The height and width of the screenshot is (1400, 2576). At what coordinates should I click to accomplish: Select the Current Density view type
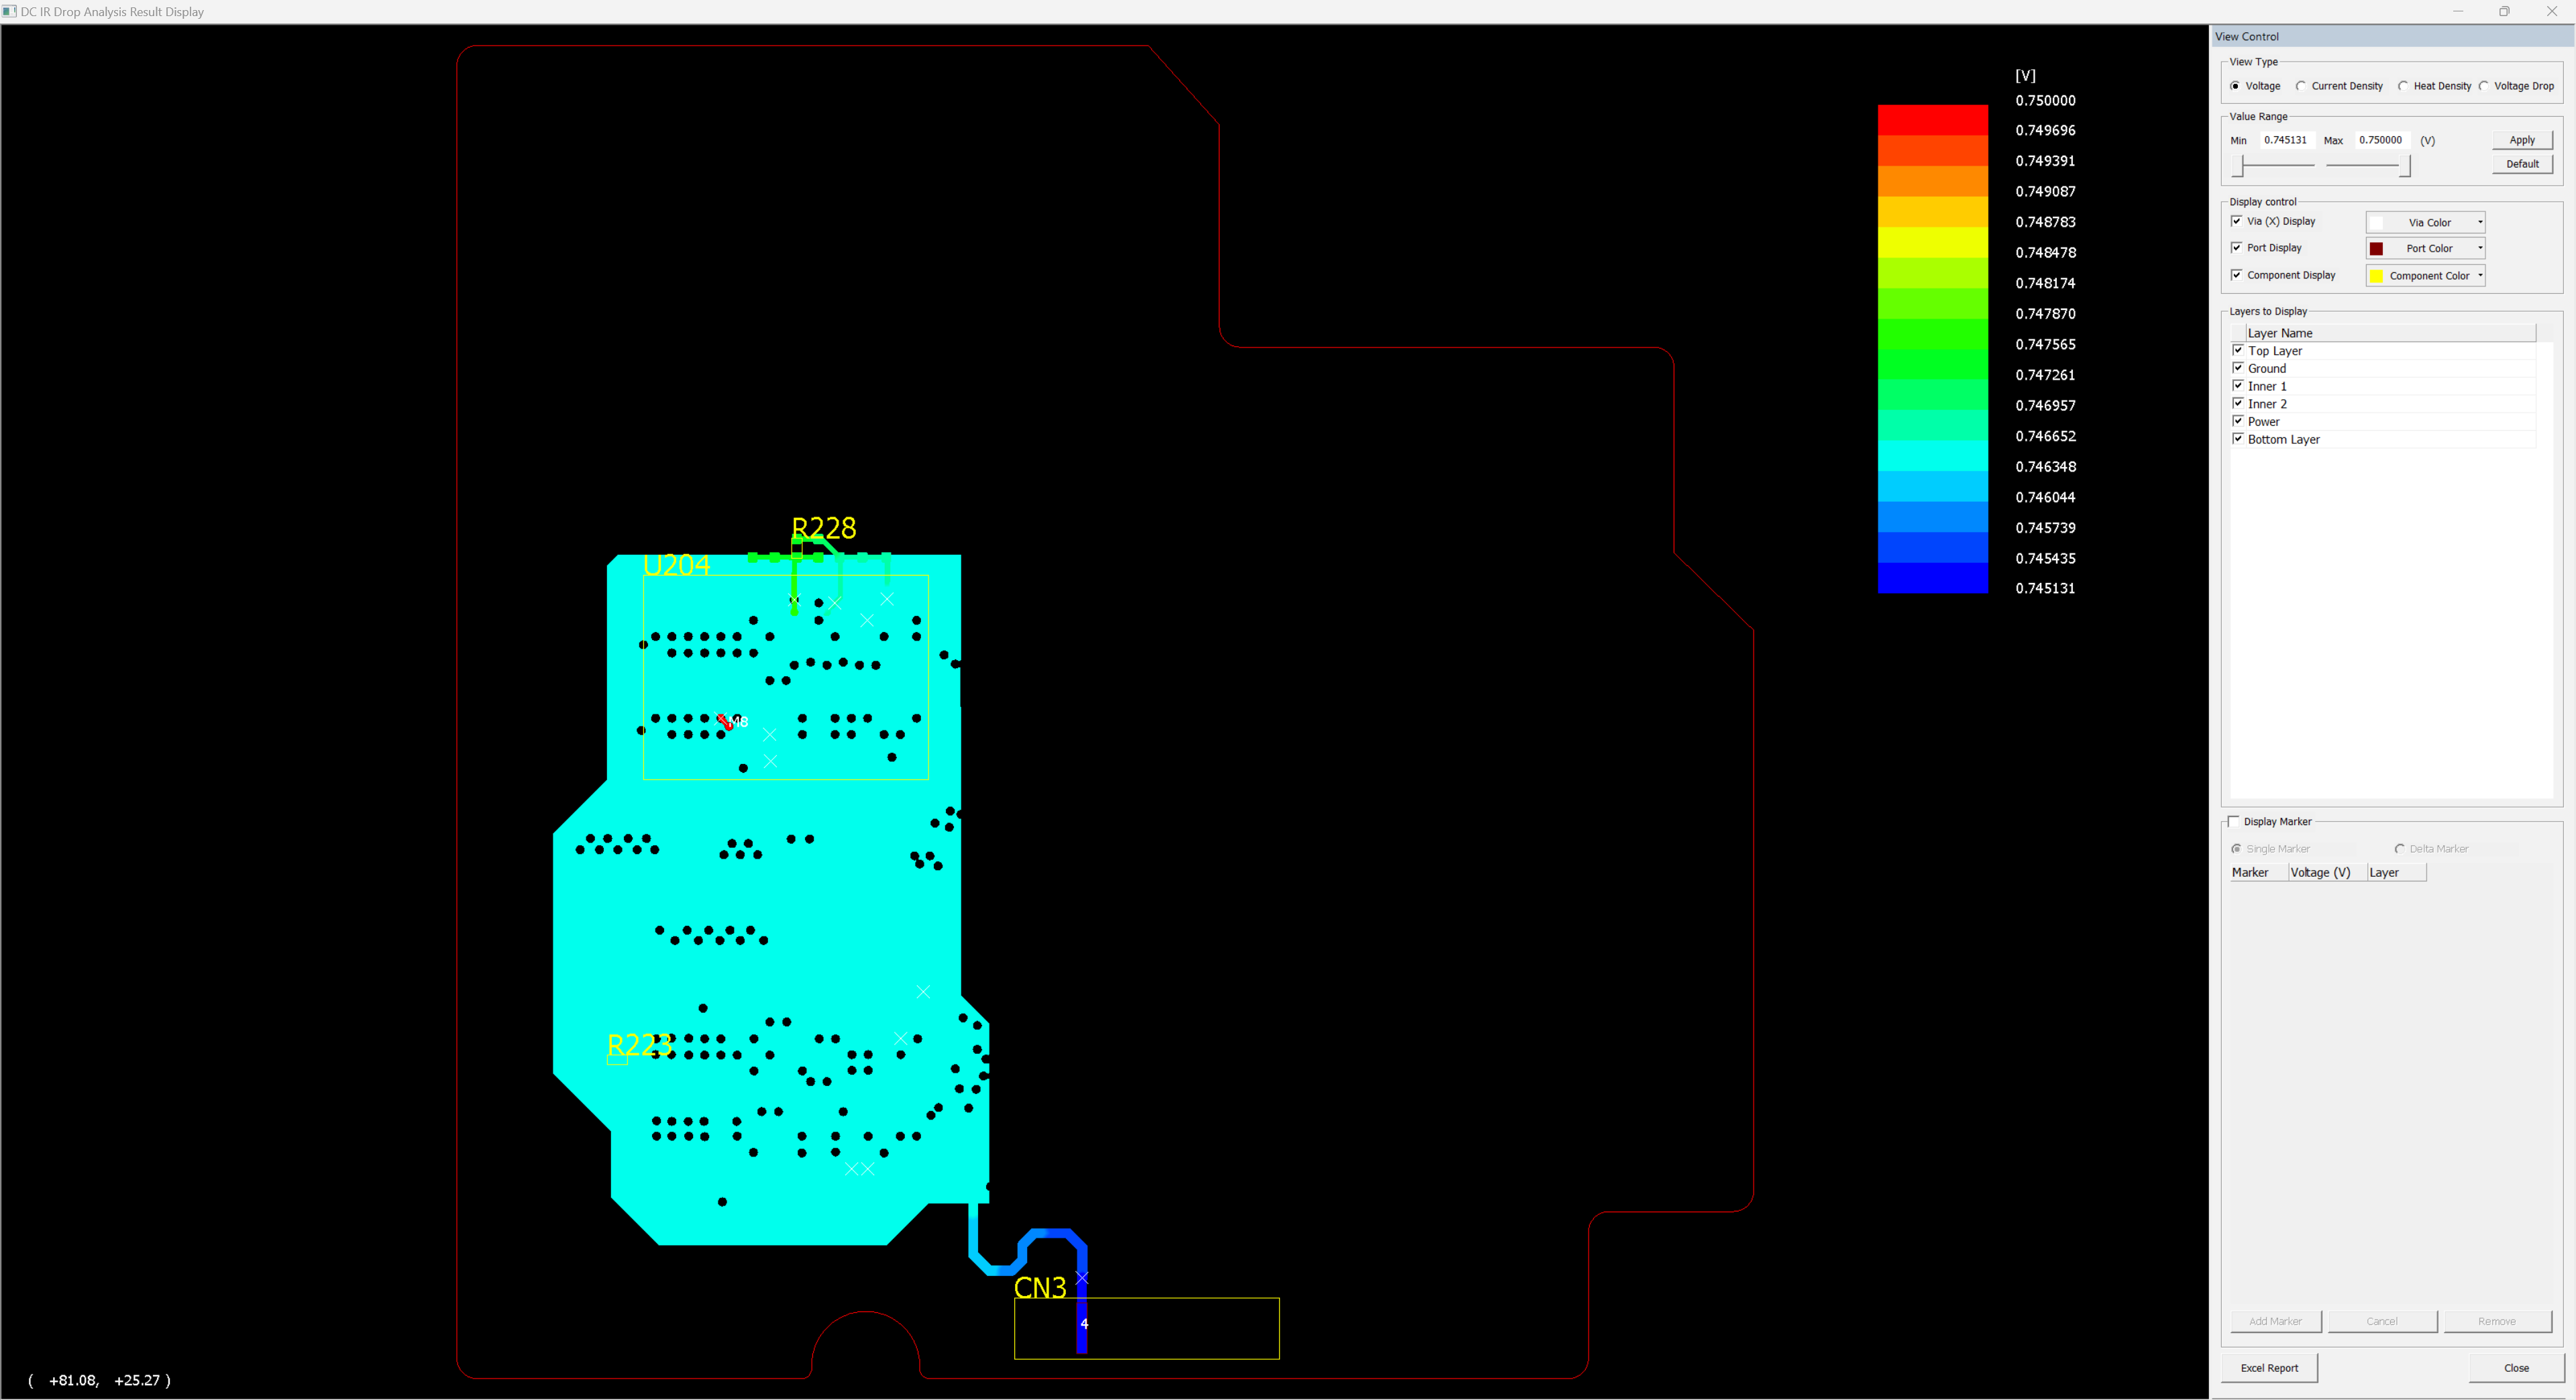click(2301, 86)
